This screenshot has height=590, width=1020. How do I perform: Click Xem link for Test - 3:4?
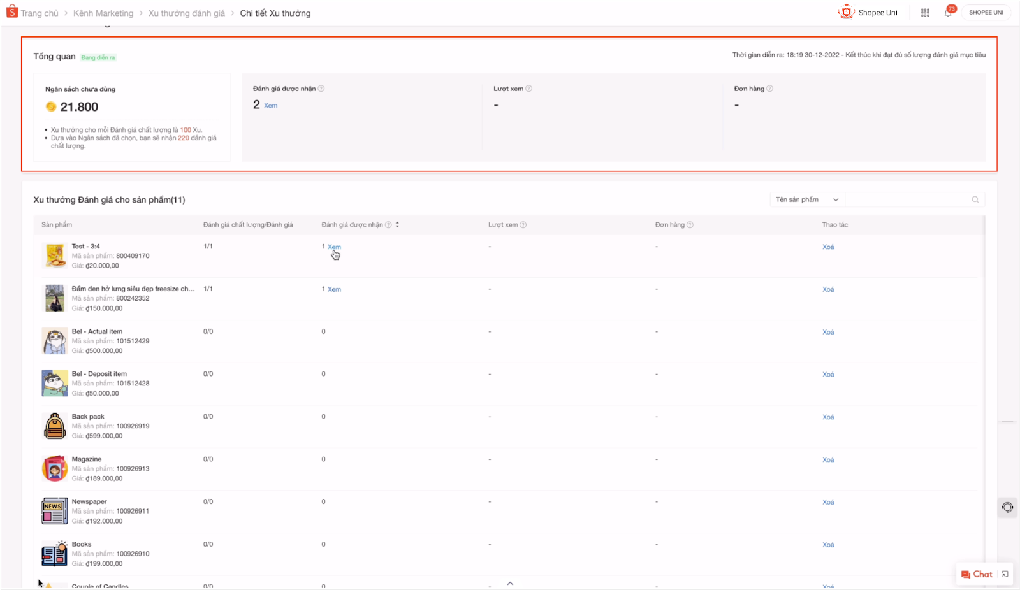tap(334, 247)
